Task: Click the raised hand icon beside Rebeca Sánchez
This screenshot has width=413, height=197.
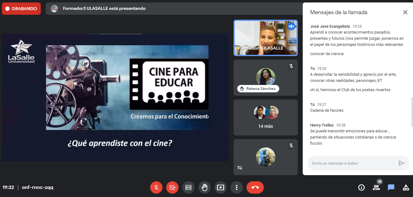Action: (242, 89)
